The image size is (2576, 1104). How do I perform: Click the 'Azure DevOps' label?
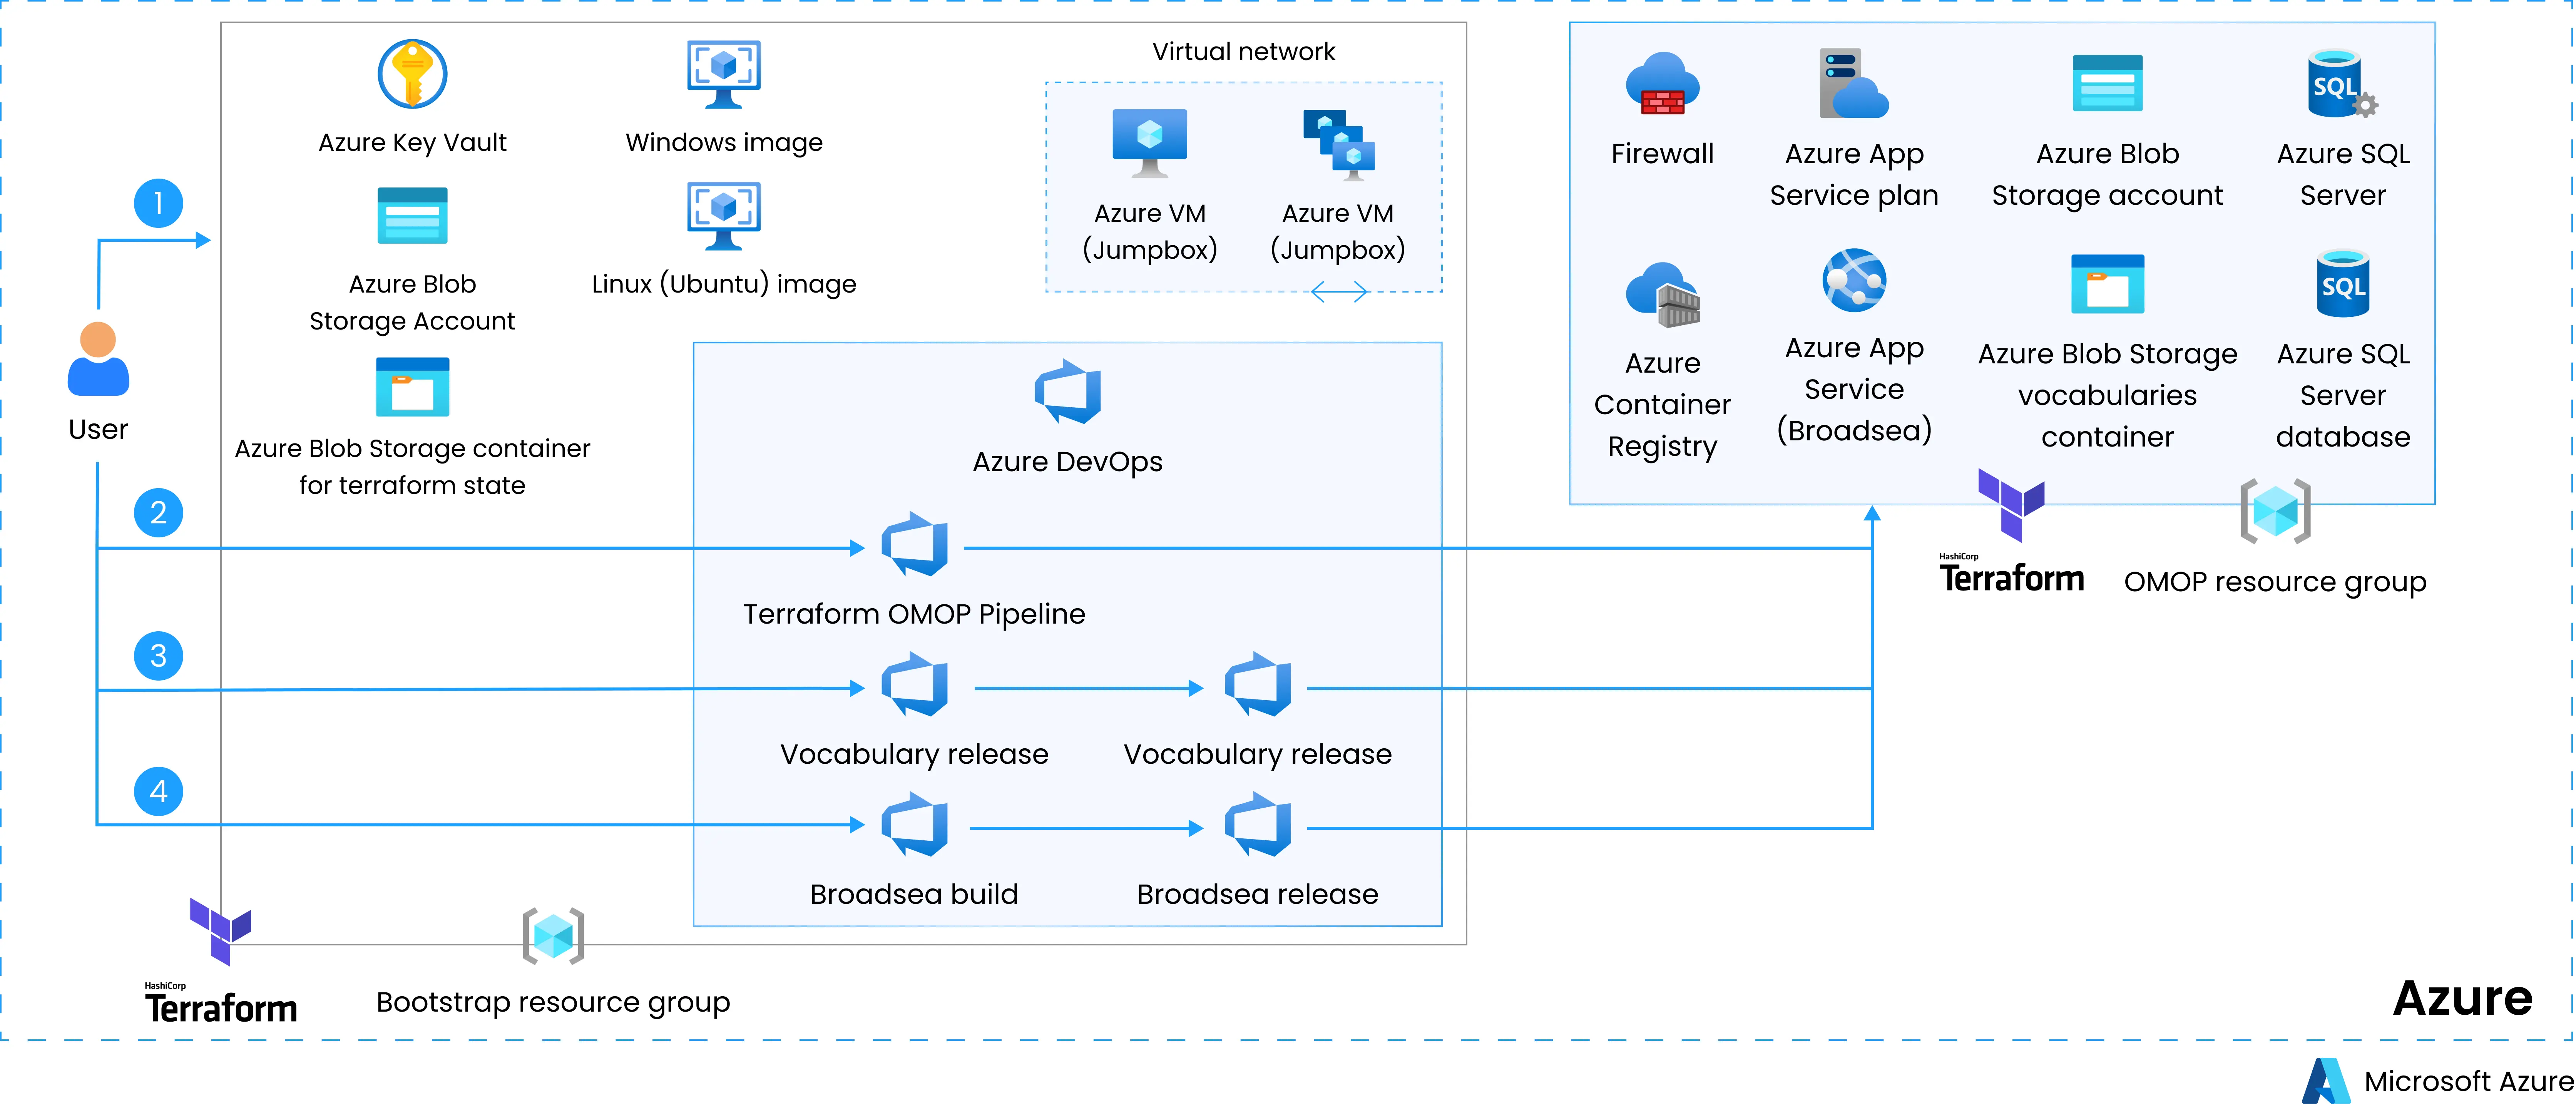tap(1068, 462)
